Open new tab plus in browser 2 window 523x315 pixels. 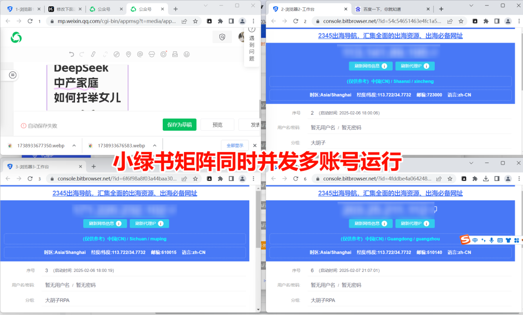click(x=441, y=9)
